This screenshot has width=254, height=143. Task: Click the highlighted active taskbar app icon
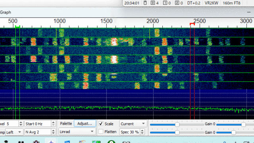pos(51,141)
